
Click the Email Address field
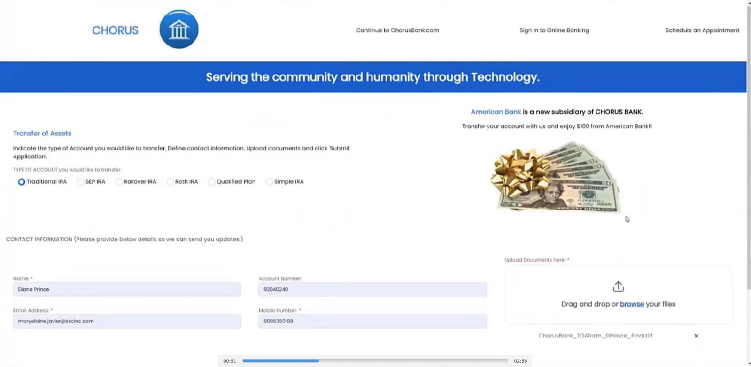(127, 321)
